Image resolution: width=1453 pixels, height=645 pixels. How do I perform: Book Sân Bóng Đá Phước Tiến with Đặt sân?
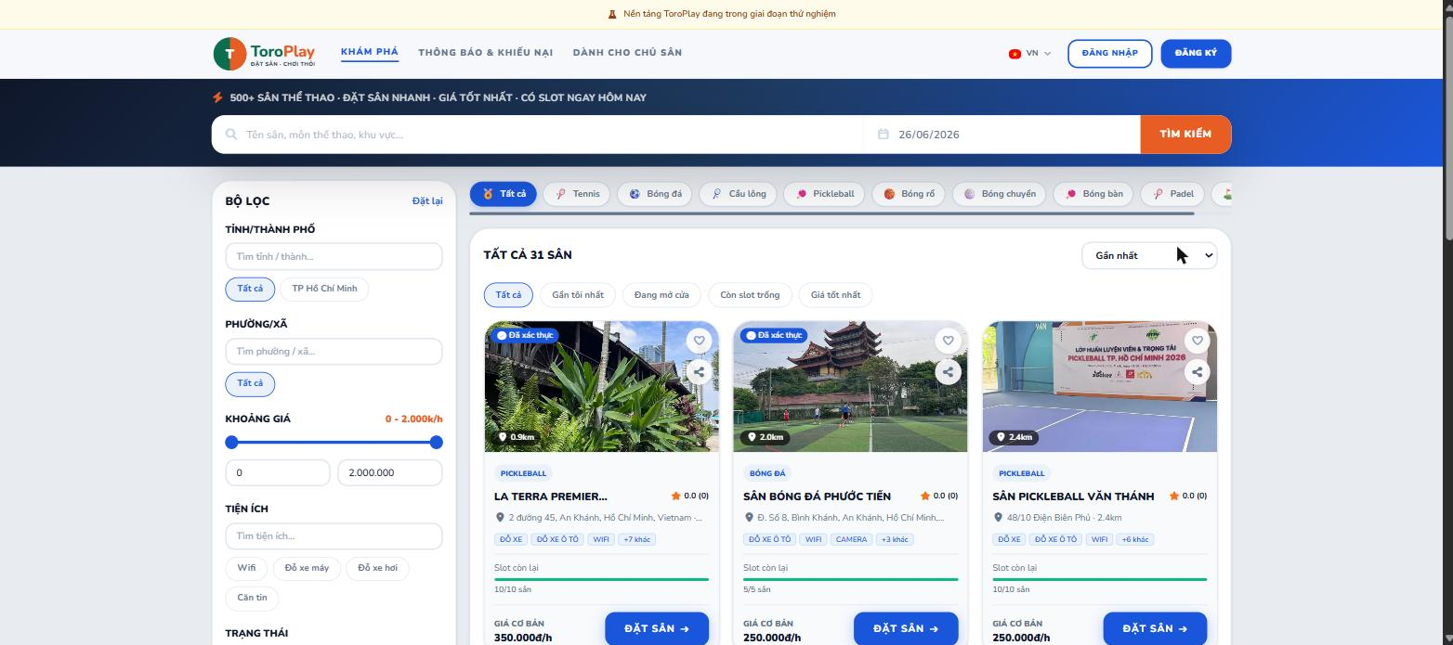(906, 628)
